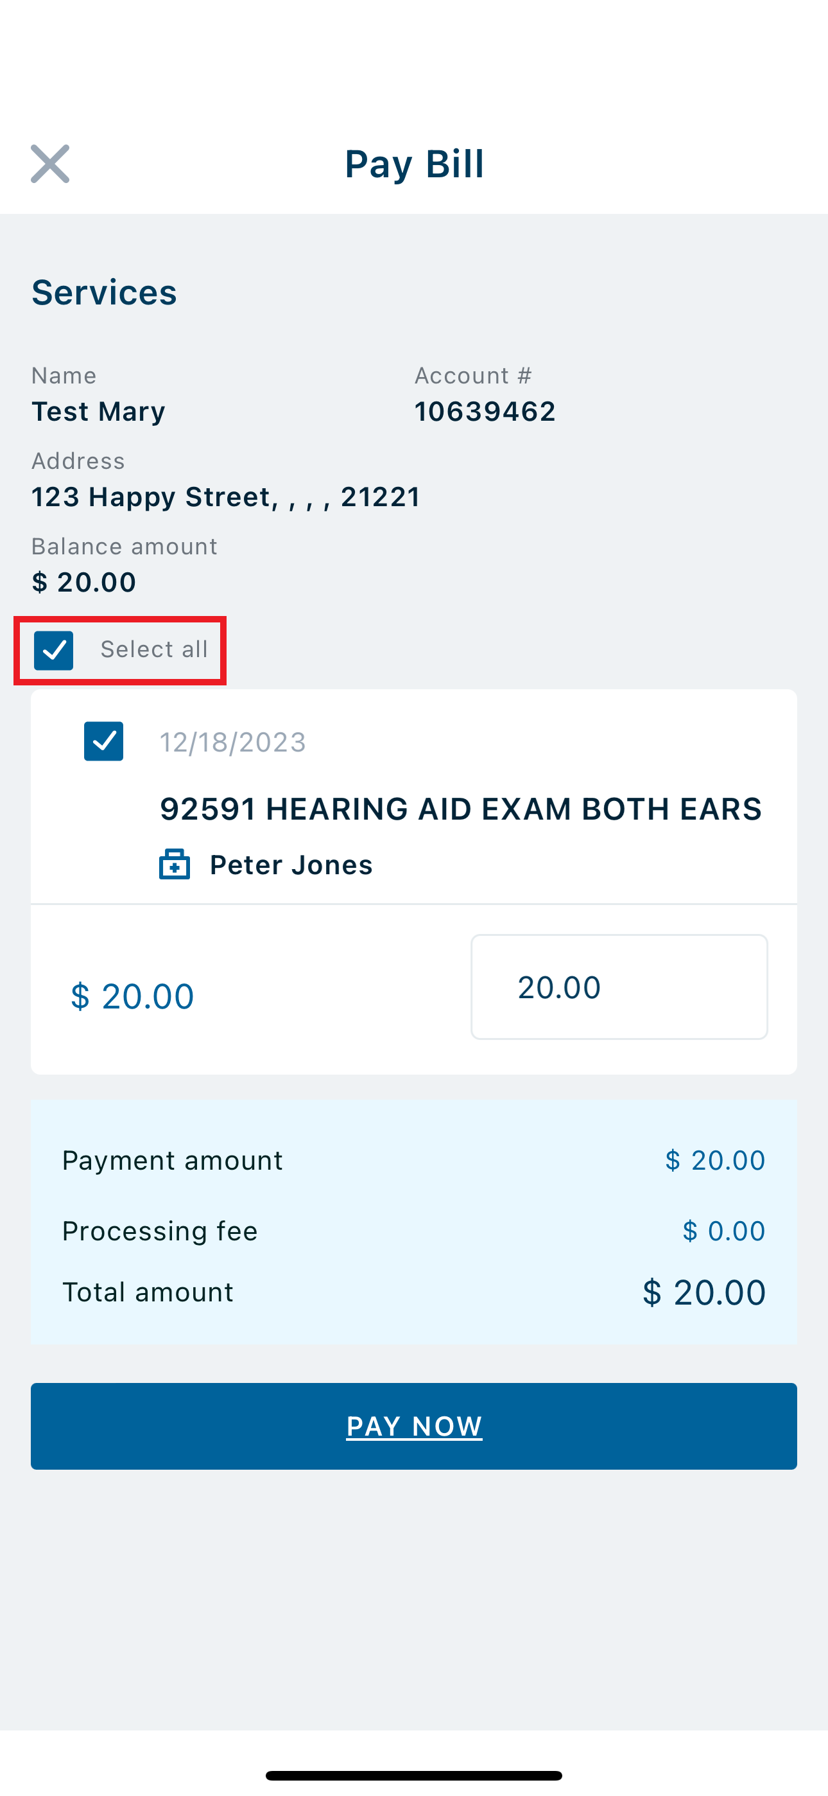This screenshot has width=828, height=1796.
Task: Tap the Payment amount $ 20.00 value
Action: coord(715,1160)
